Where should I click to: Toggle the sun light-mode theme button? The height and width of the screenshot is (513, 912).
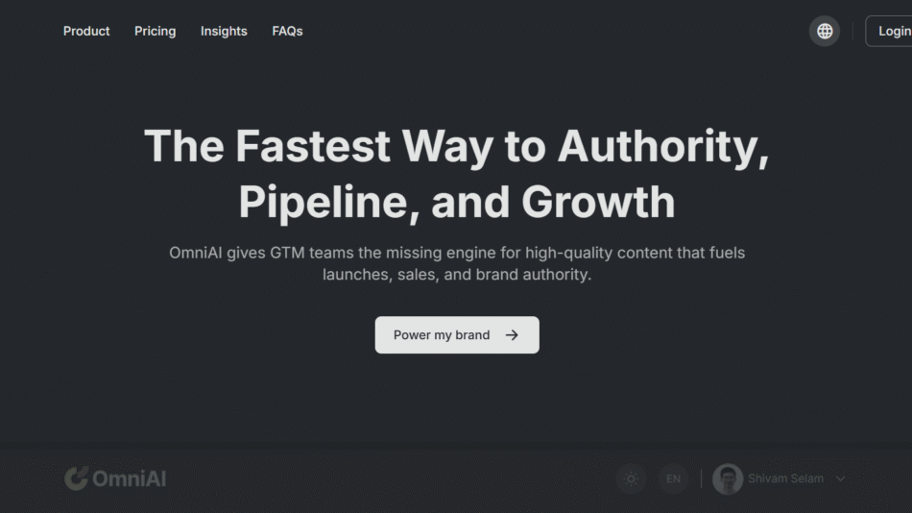[x=631, y=478]
